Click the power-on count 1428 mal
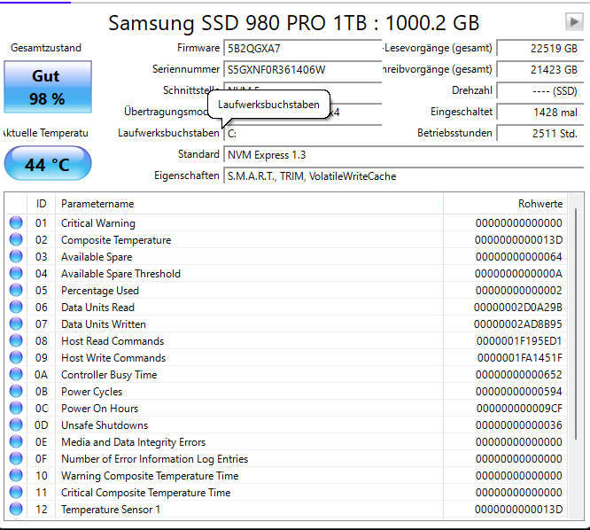590x530 pixels. click(x=540, y=113)
